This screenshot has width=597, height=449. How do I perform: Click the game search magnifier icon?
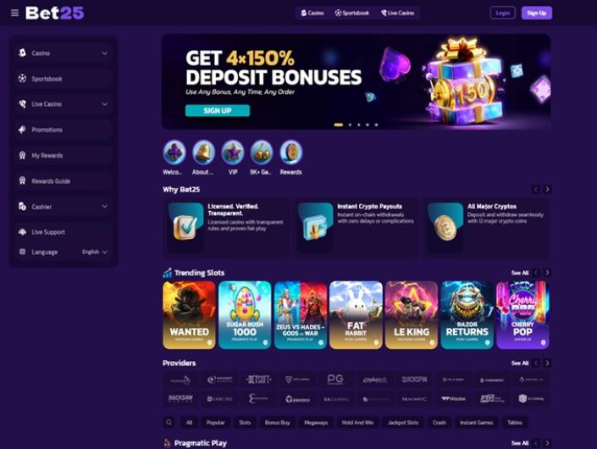coord(169,423)
